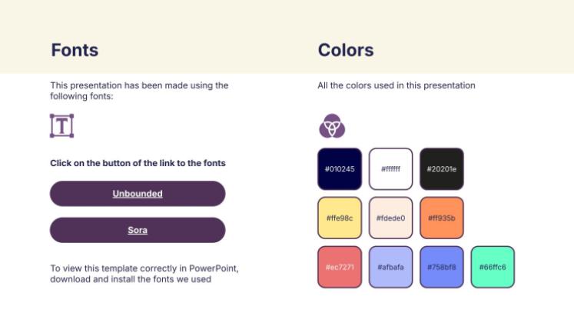Choose the #ffe98c yellow swatch
Image resolution: width=574 pixels, height=323 pixels.
pos(340,218)
